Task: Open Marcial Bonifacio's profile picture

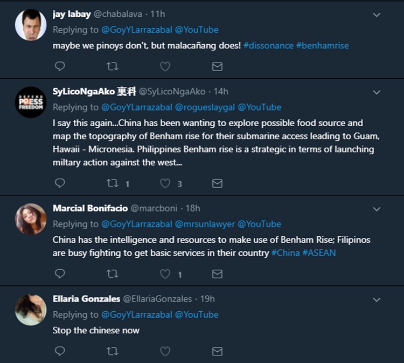Action: coord(30,219)
